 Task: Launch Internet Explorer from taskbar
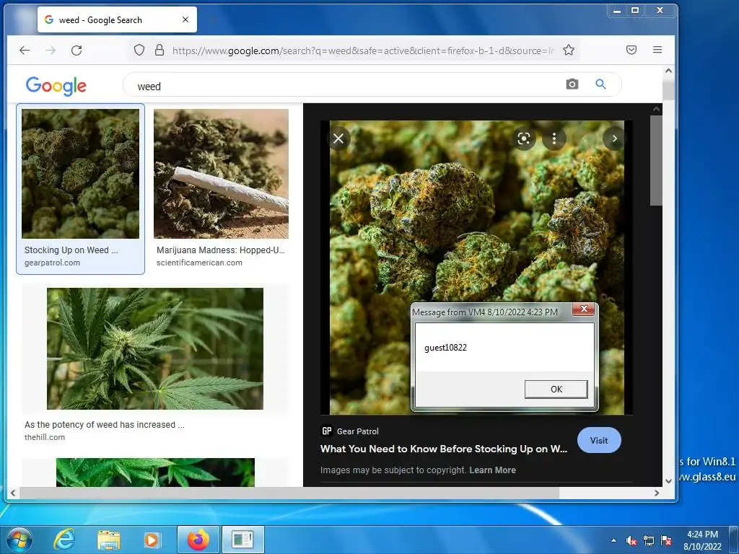(x=64, y=540)
